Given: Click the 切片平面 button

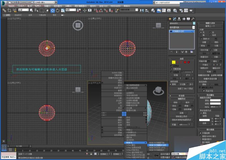Looking at the screenshot, I should (204, 50).
